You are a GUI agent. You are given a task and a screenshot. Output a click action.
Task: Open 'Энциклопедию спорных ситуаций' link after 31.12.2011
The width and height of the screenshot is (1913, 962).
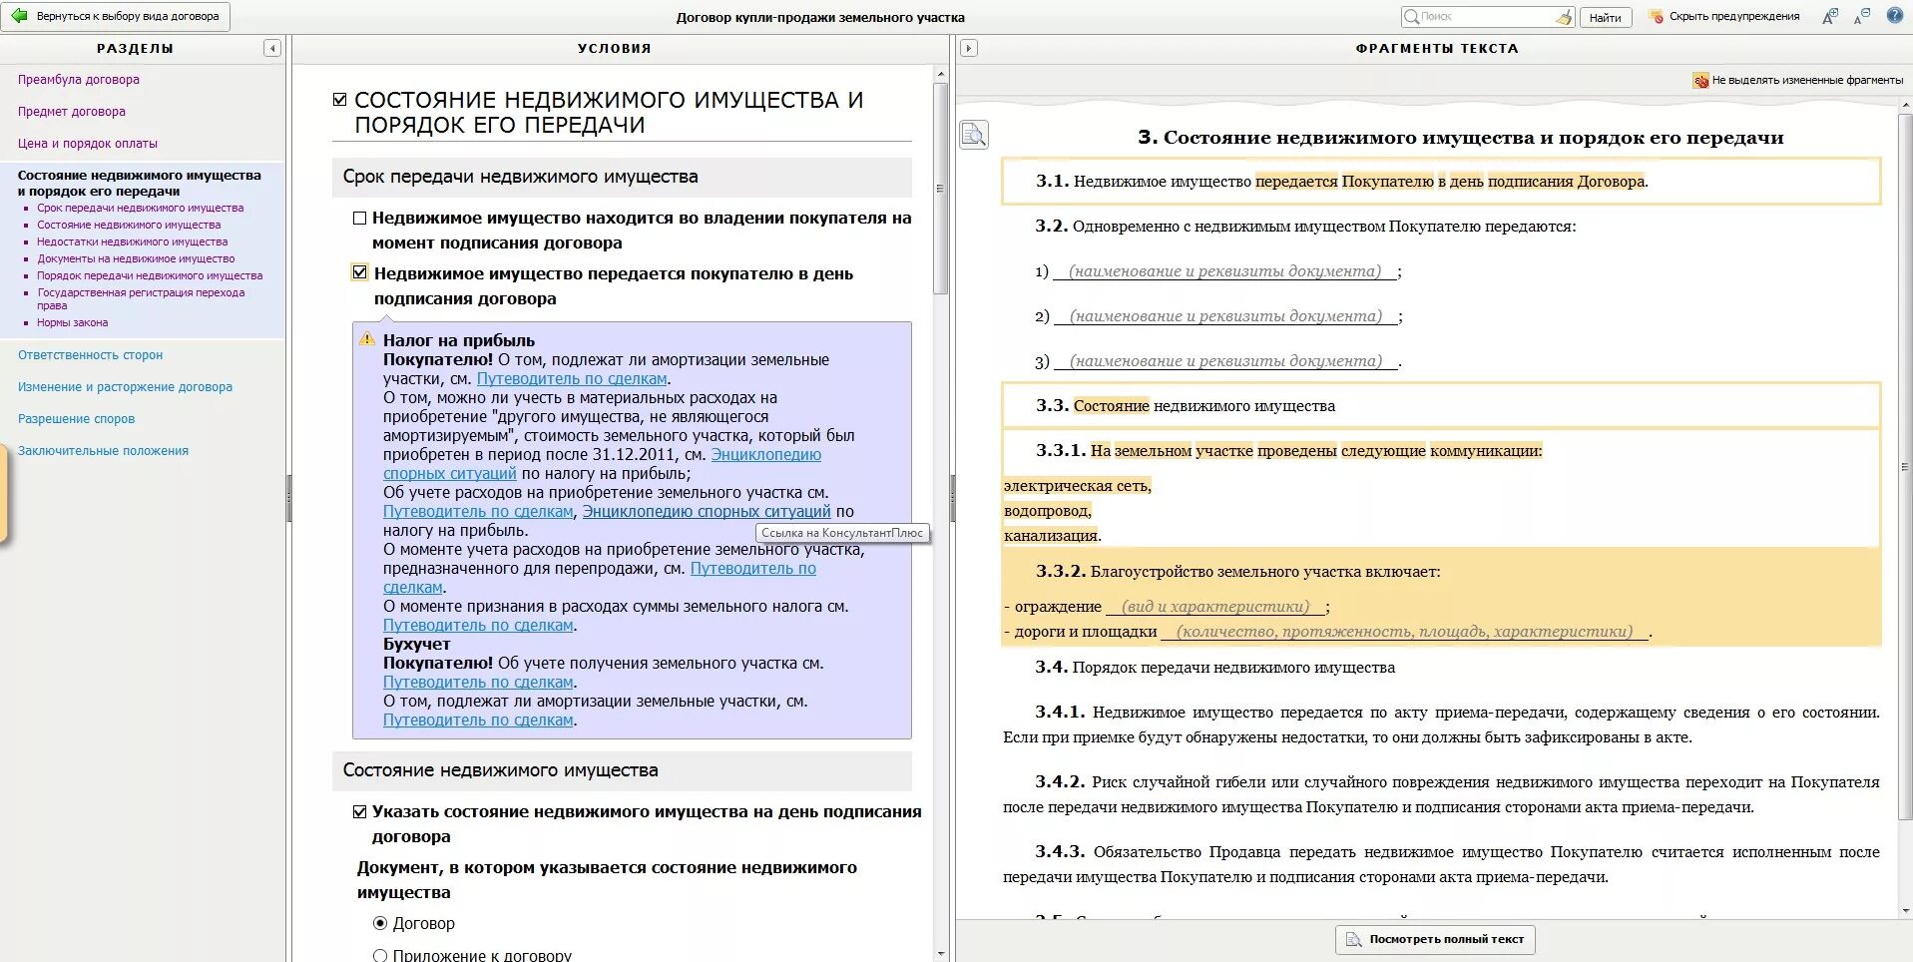click(x=603, y=464)
